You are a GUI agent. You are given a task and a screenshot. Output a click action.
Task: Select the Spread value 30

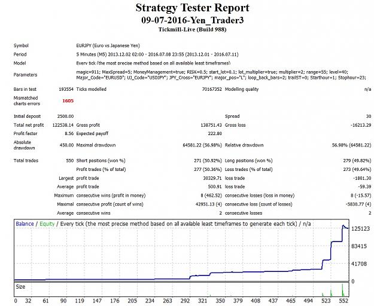(x=369, y=116)
